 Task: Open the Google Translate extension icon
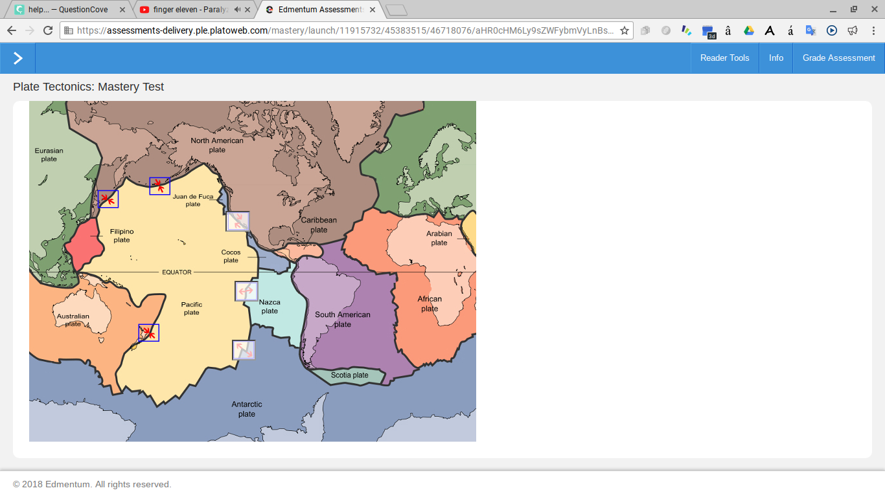coord(810,30)
